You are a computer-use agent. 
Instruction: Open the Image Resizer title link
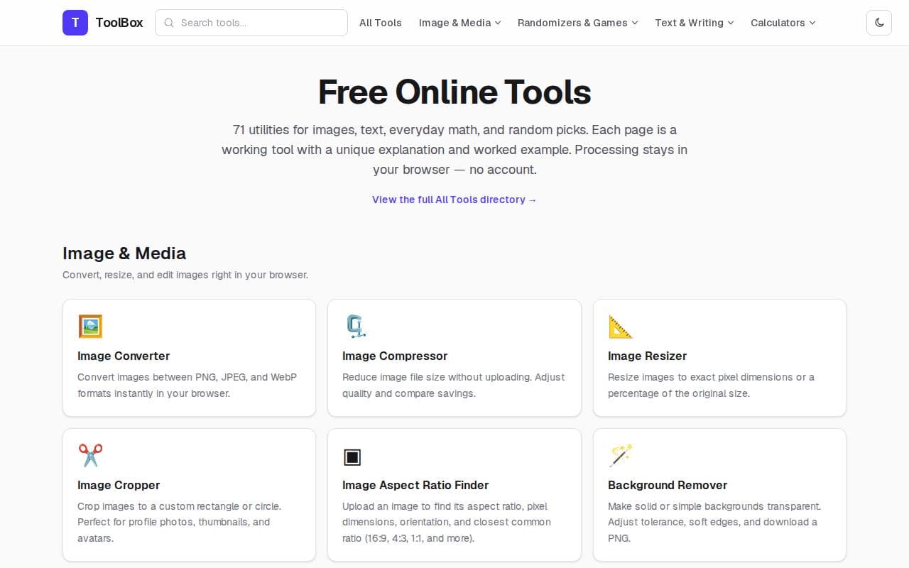coord(648,356)
